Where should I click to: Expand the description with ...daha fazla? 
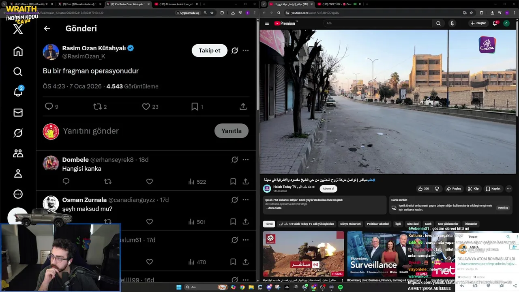(x=273, y=208)
